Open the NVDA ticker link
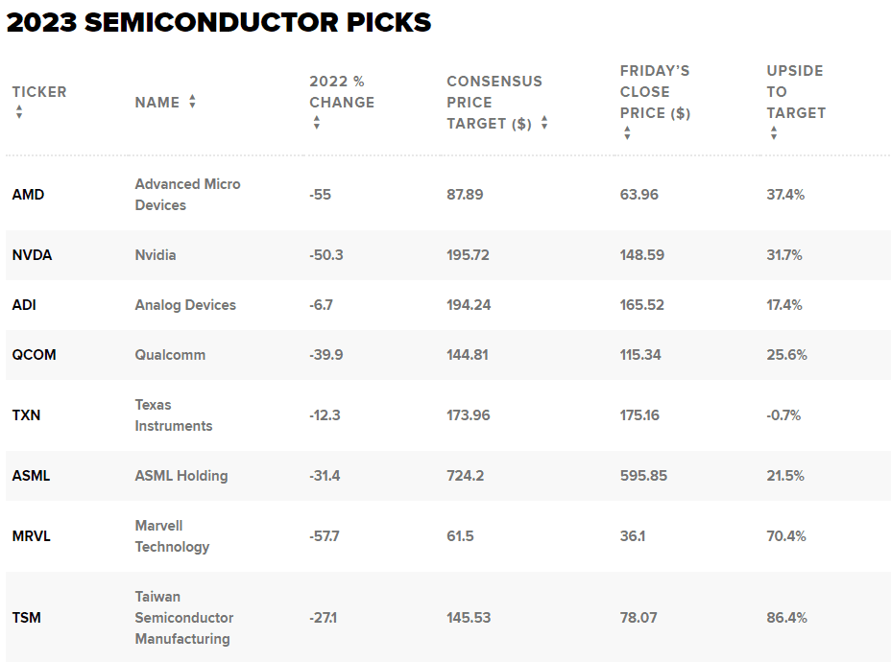Image resolution: width=891 pixels, height=662 pixels. coord(32,255)
